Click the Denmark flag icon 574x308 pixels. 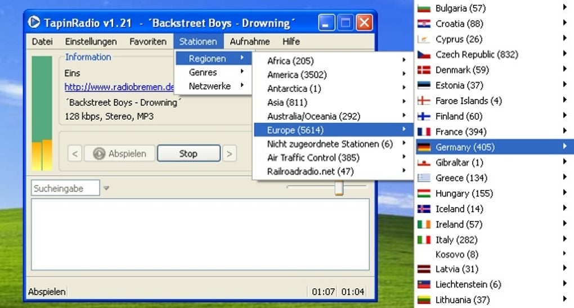(x=424, y=70)
